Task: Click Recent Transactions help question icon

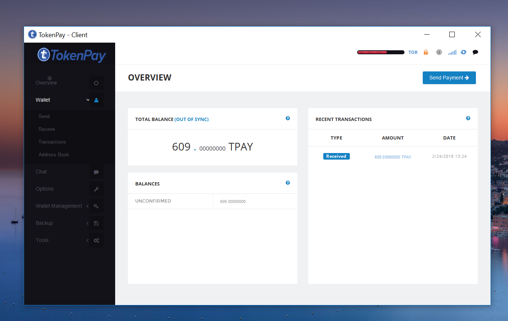Action: (x=468, y=118)
